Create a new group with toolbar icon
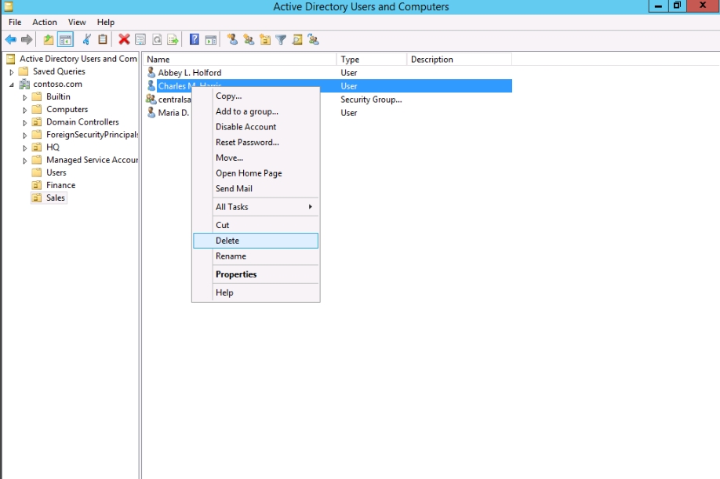 (249, 40)
